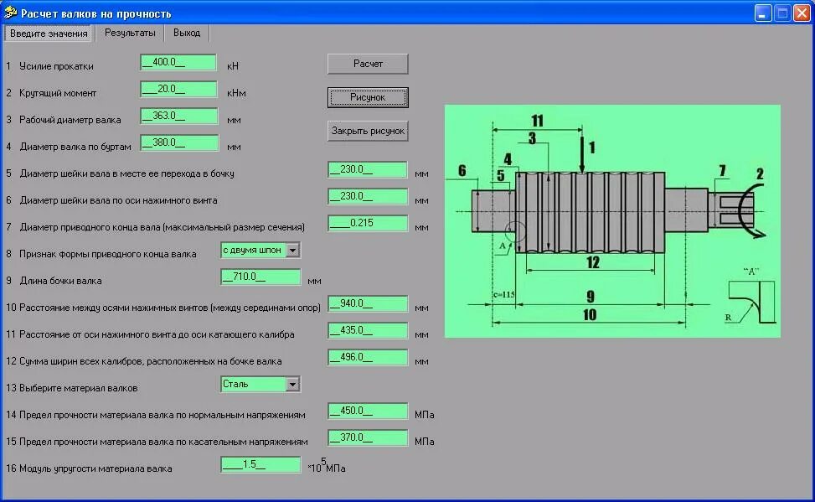
Task: Click label 'Крутящий момент'
Action: point(58,94)
